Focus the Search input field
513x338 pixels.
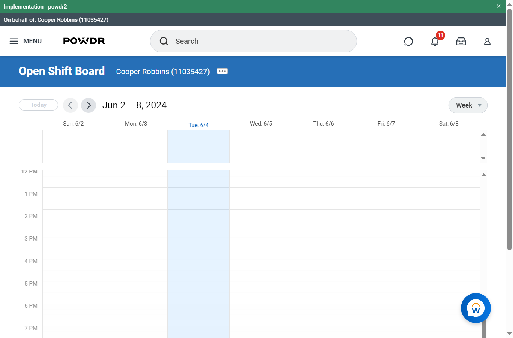pos(253,41)
